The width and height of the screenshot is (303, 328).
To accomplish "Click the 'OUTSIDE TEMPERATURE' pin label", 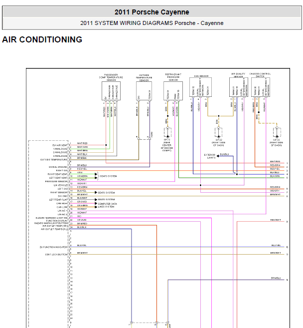I will click(54, 160).
